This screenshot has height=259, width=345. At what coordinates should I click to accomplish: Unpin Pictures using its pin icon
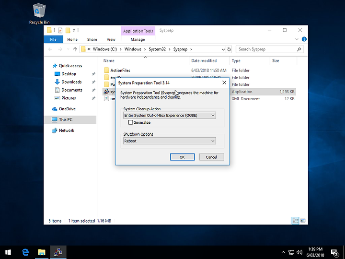click(x=93, y=98)
